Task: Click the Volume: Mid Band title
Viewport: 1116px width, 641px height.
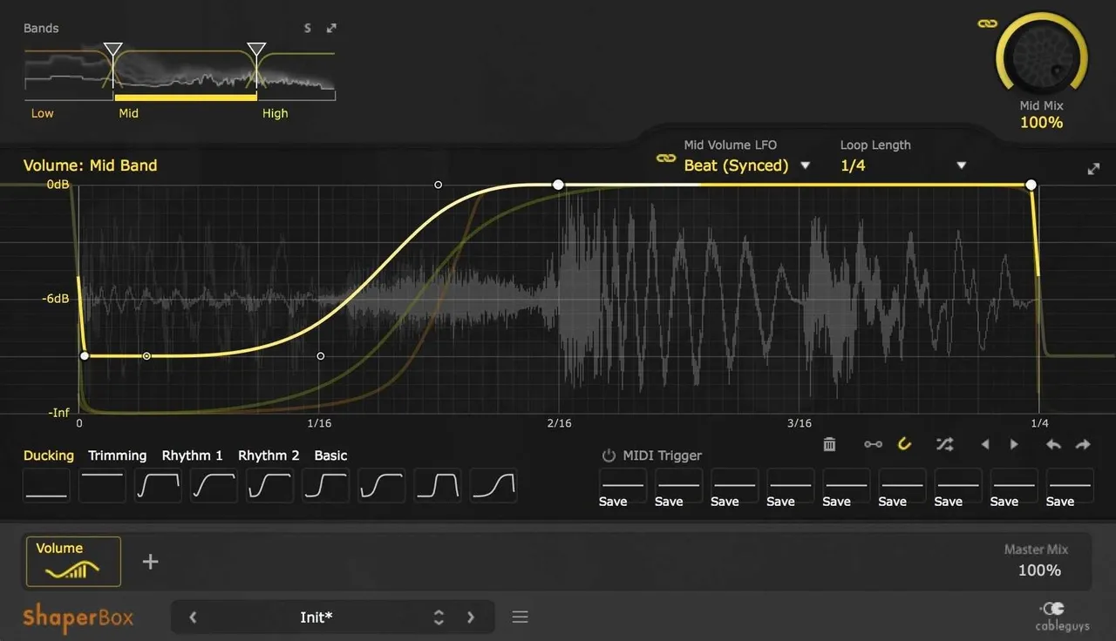Action: pyautogui.click(x=91, y=165)
